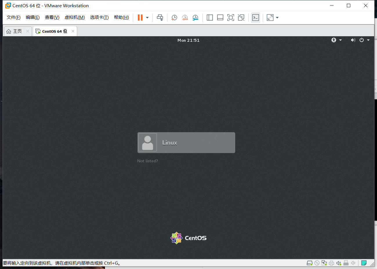The width and height of the screenshot is (377, 269).
Task: Open the 虚拟机(M) menu
Action: pos(75,17)
